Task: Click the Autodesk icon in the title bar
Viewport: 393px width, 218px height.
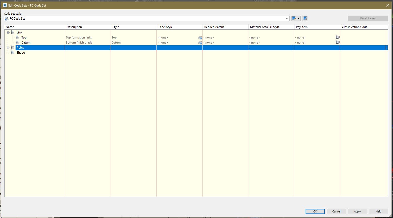Action: (5, 5)
